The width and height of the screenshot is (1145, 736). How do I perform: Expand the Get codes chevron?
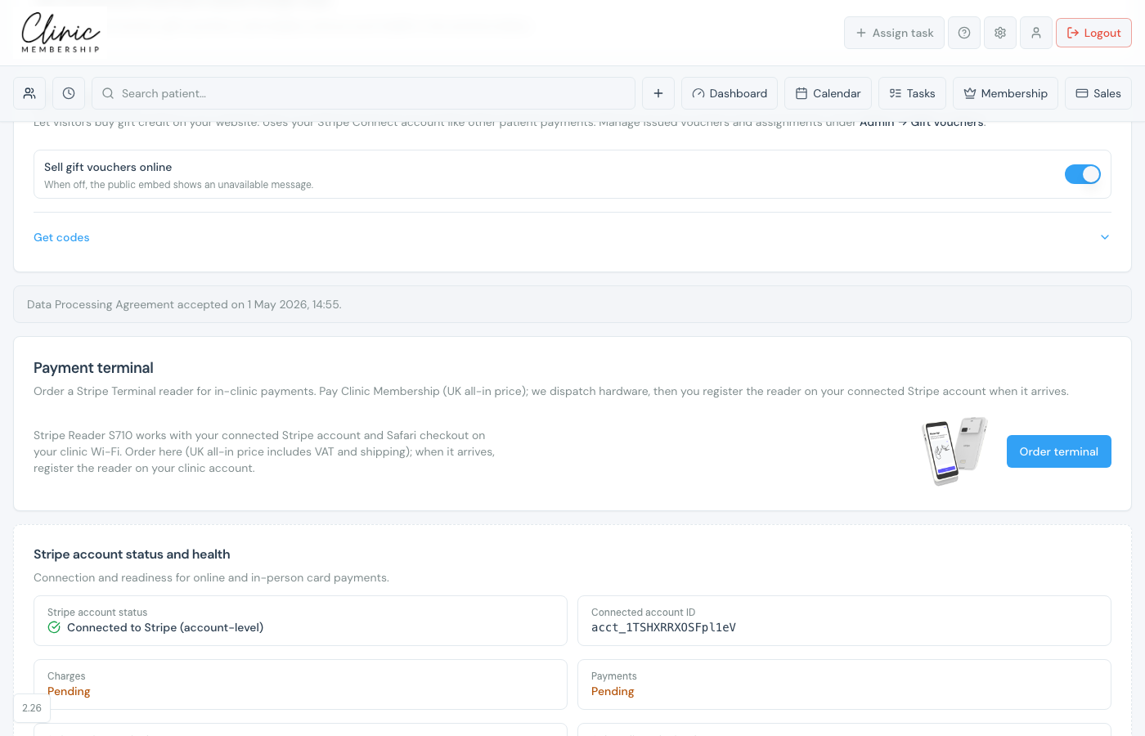(1105, 237)
